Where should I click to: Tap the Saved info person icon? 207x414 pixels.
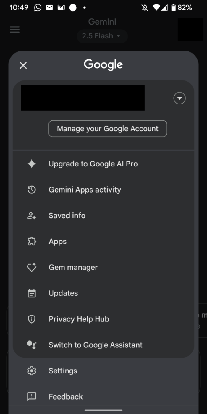(x=32, y=216)
